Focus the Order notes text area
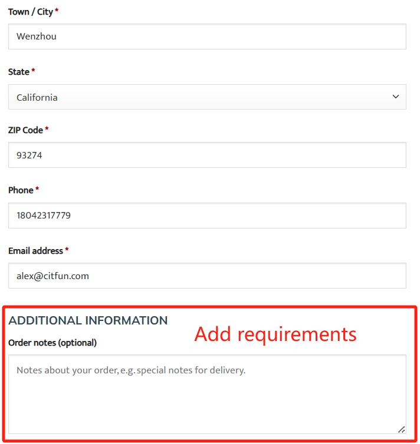Viewport: 420px width, 444px height. tap(206, 395)
